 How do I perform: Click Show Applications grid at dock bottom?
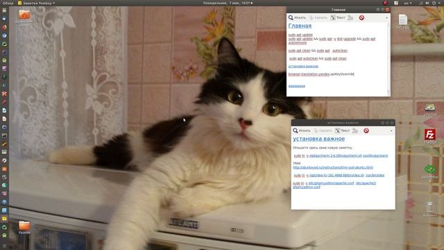(4, 246)
